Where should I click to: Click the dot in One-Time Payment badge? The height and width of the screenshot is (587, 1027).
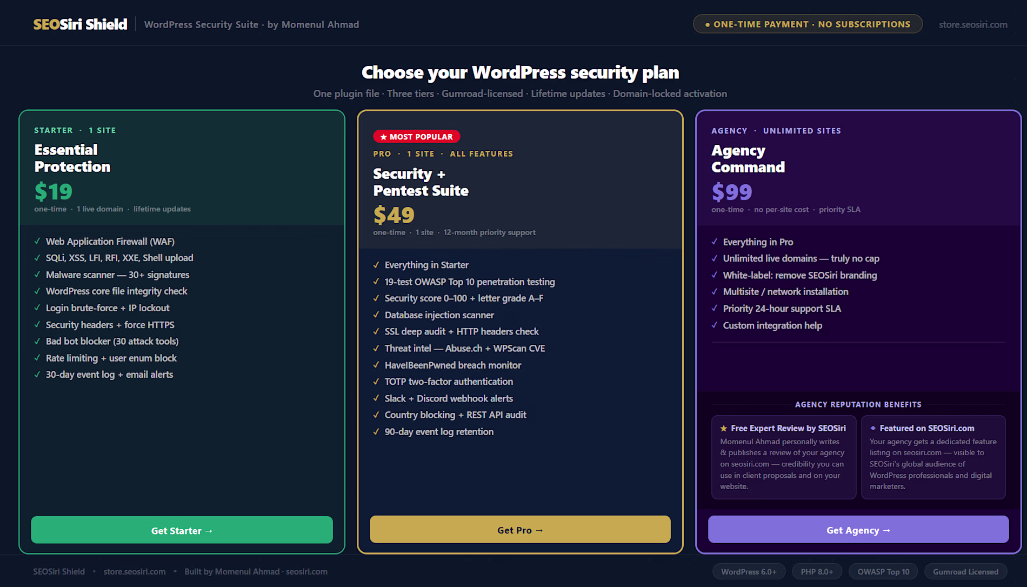point(707,25)
